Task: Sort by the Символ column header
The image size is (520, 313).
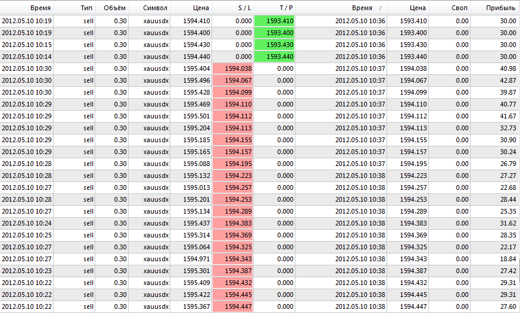Action: click(150, 8)
